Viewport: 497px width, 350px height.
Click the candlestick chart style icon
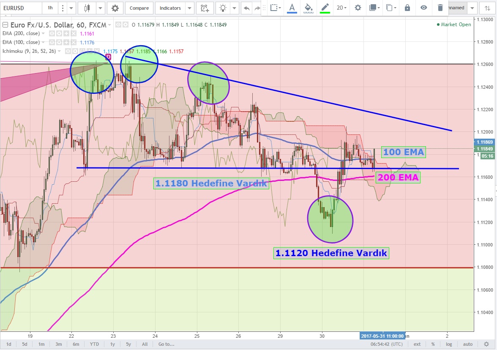coord(87,8)
